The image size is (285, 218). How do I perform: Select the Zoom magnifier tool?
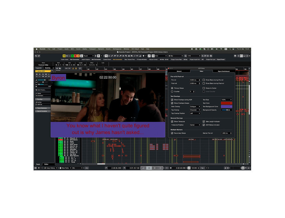pos(126,56)
